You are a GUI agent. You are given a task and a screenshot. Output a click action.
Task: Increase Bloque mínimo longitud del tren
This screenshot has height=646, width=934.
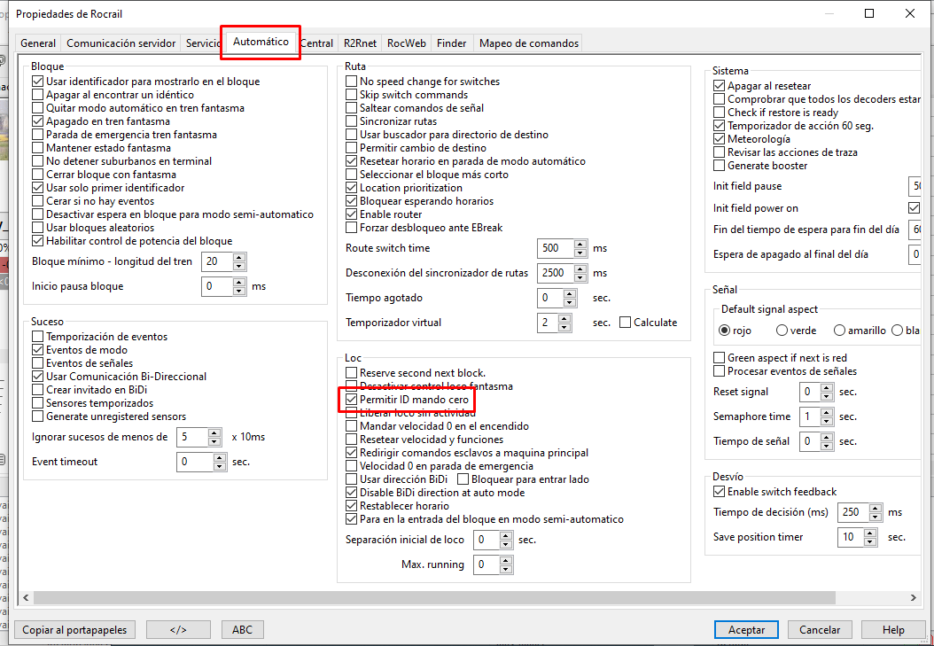[239, 257]
